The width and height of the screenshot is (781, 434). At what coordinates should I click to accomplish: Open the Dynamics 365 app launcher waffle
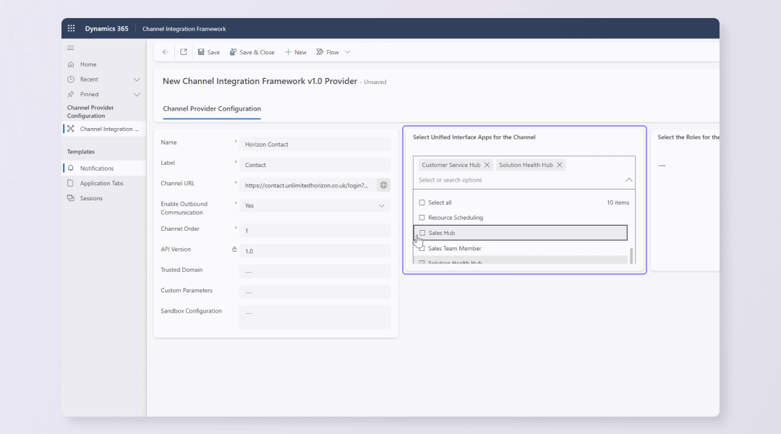point(71,29)
